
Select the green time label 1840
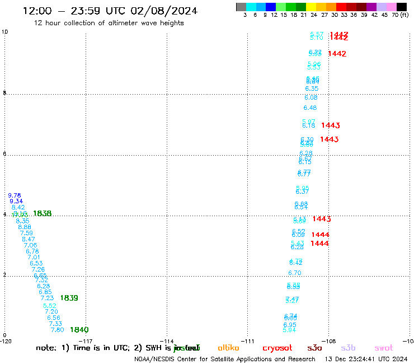click(x=79, y=330)
